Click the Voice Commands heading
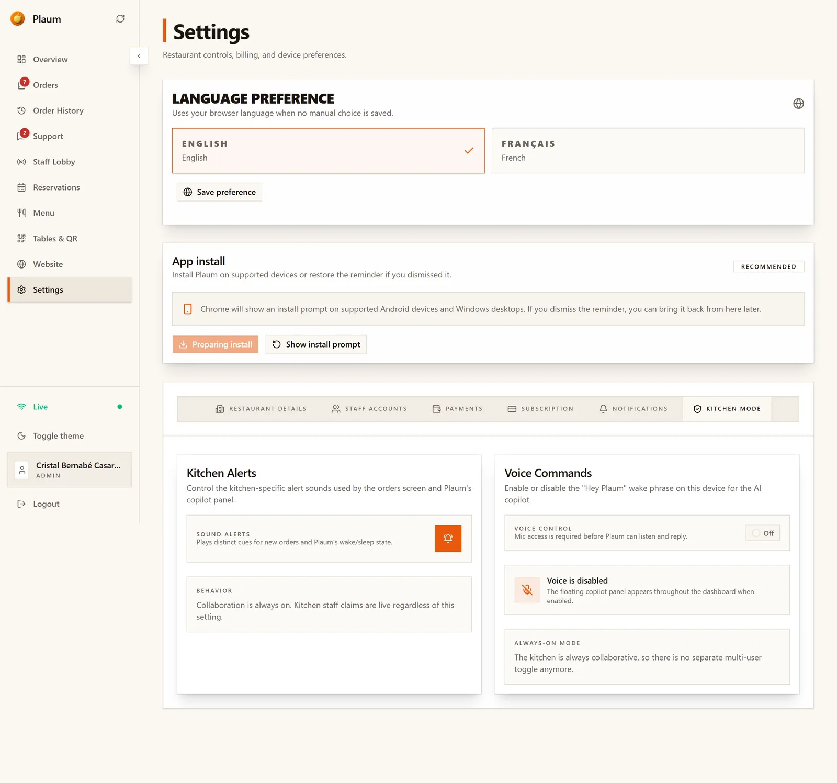837x783 pixels. (548, 473)
